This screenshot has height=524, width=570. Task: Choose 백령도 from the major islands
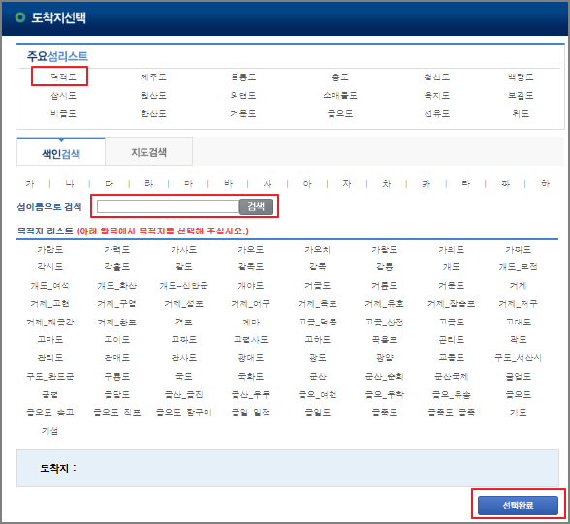click(521, 77)
